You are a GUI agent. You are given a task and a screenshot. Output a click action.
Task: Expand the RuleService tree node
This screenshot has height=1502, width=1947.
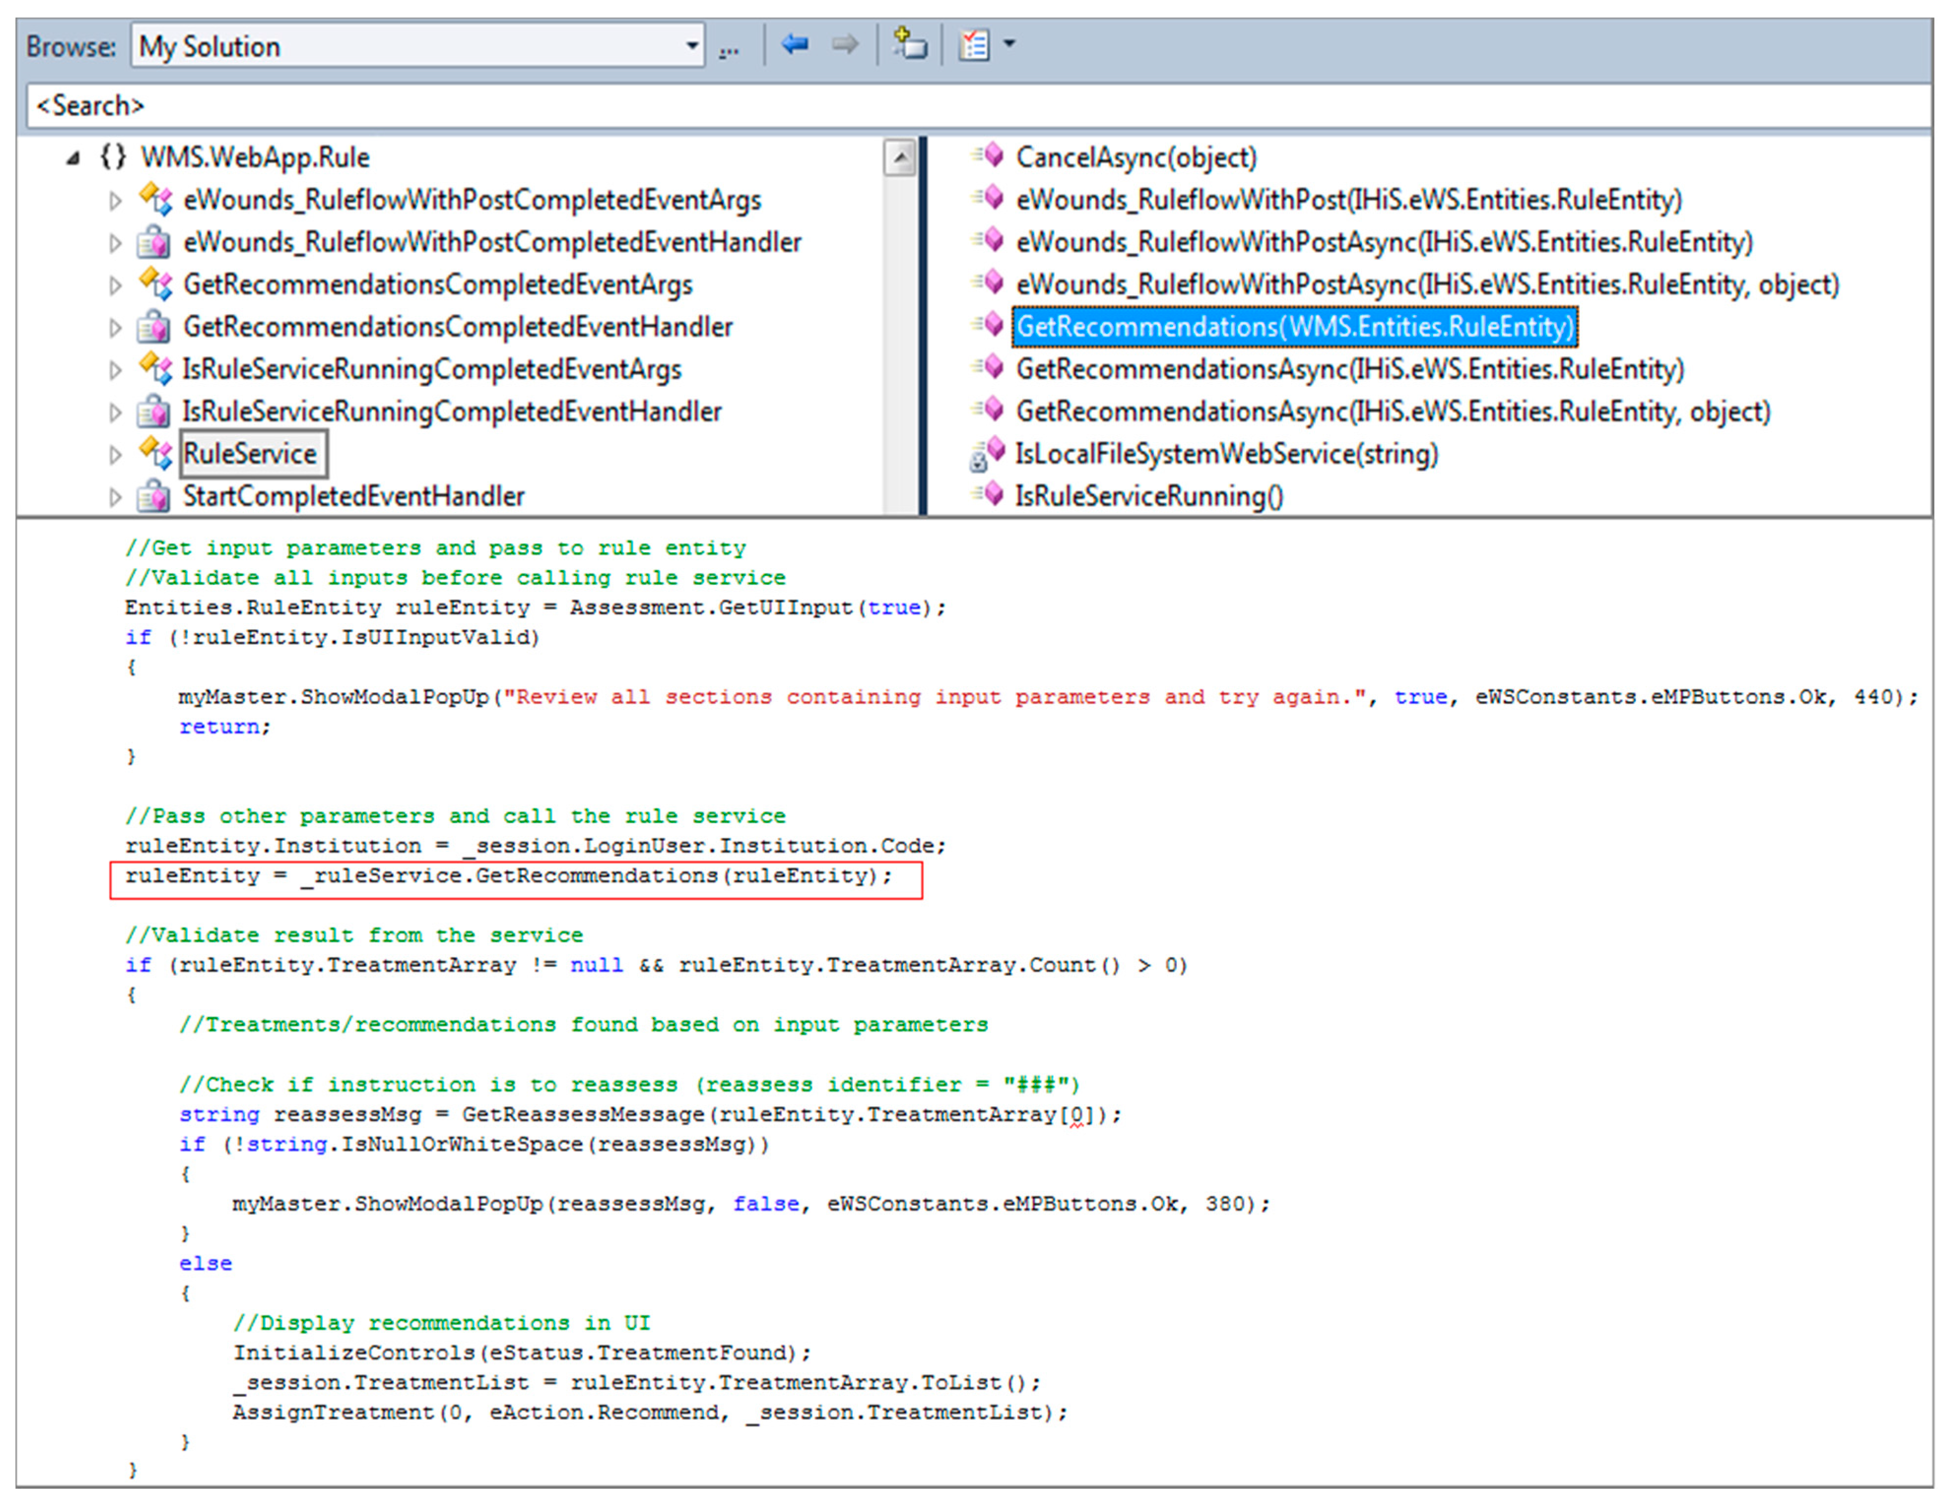(115, 454)
